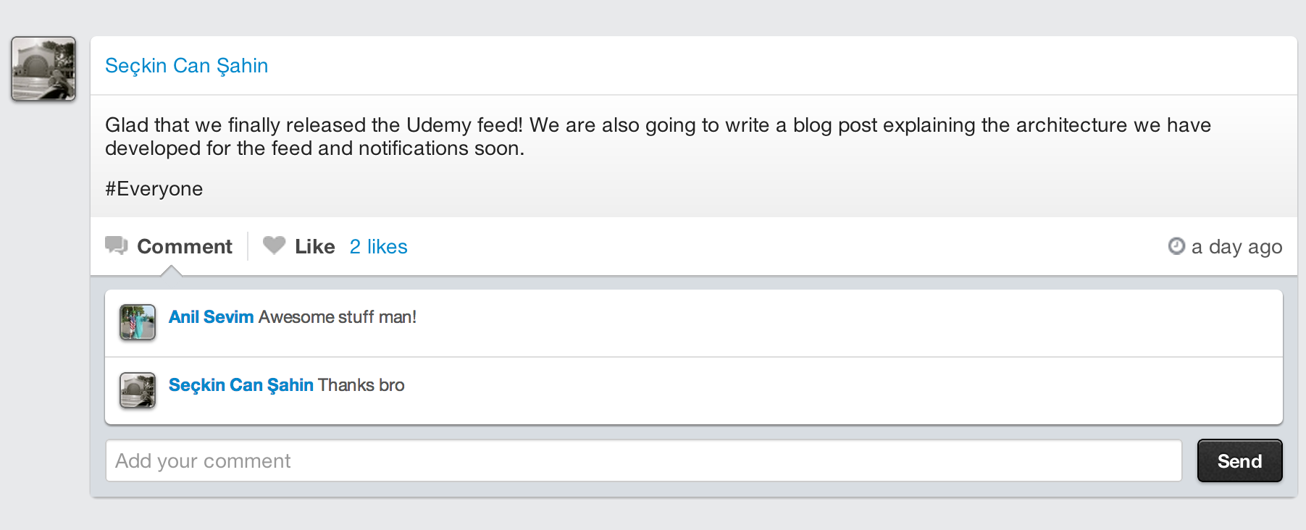Image resolution: width=1306 pixels, height=530 pixels.
Task: Click avatar next to 'Thanks bro' comment
Action: pyautogui.click(x=138, y=390)
